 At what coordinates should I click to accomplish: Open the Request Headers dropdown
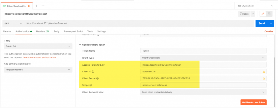pyautogui.click(x=38, y=70)
